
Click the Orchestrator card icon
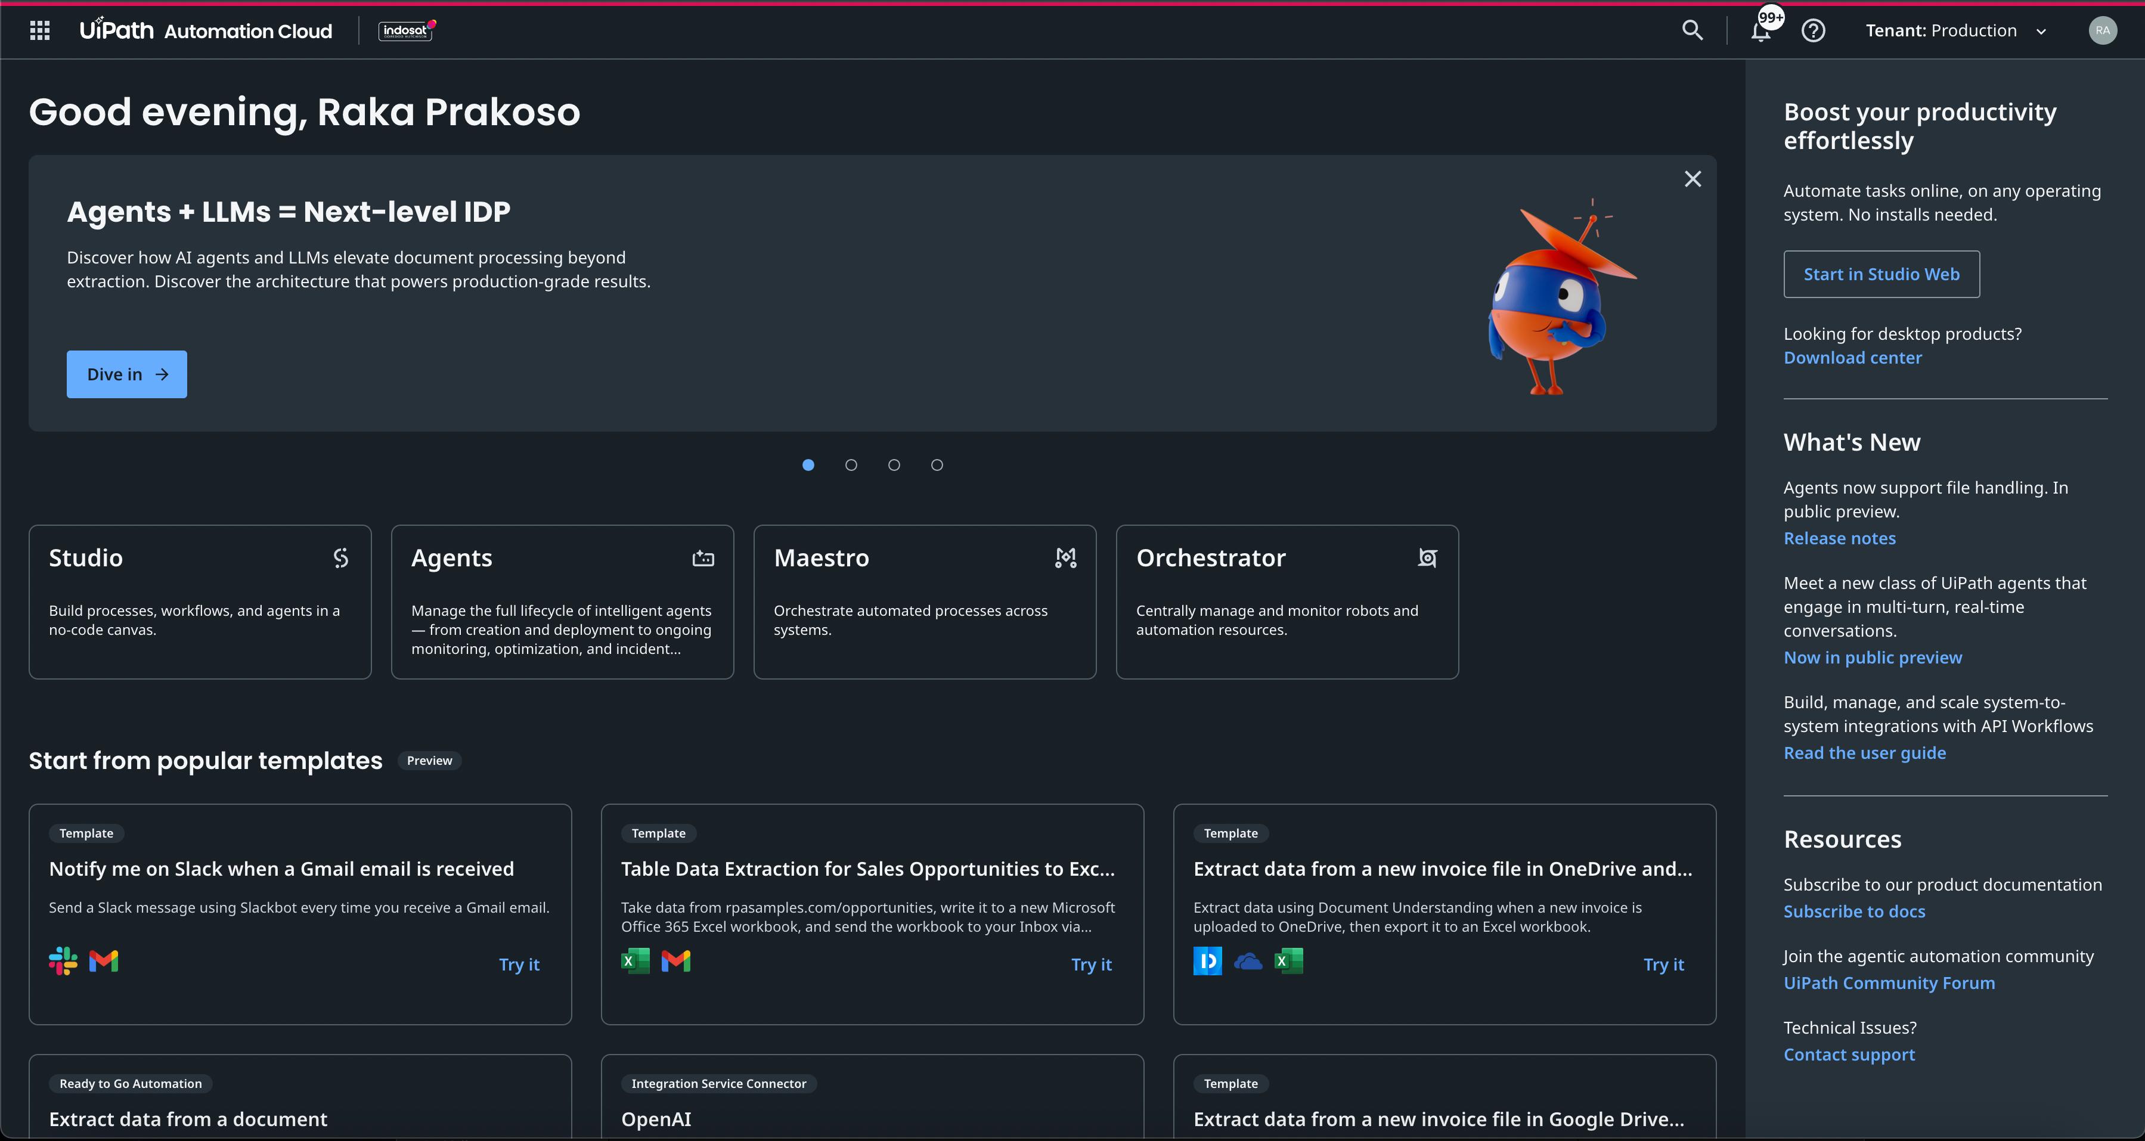click(x=1427, y=558)
